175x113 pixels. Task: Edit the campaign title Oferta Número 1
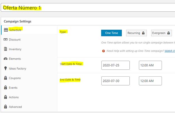(88, 7)
